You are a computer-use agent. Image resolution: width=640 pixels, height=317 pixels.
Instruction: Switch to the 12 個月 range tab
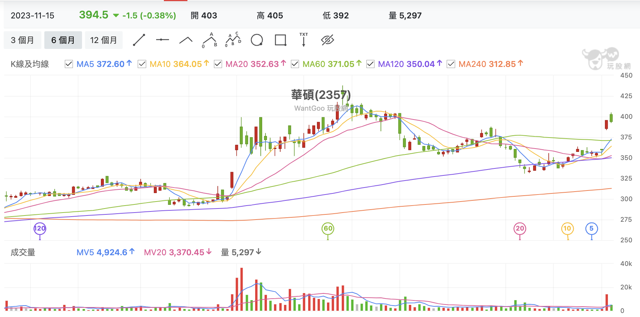(104, 40)
